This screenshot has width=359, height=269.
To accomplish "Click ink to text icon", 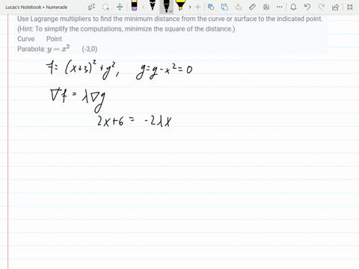I will tap(239, 7).
